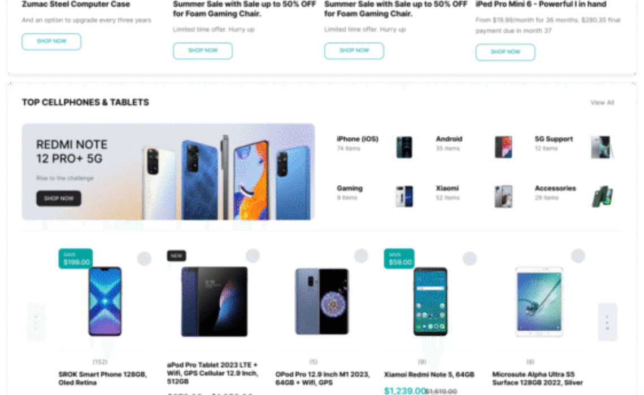The height and width of the screenshot is (395, 644).
Task: Show previous products with left carousel arrow
Action: 36,322
